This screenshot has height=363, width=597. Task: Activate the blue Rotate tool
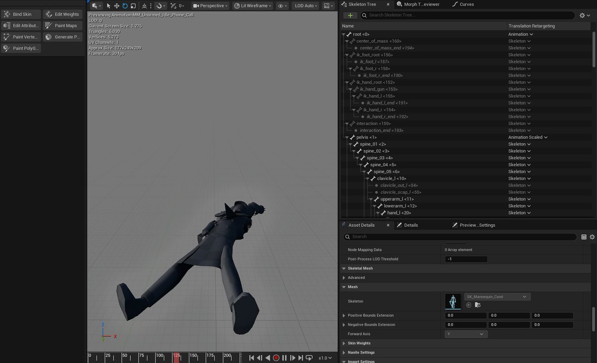click(x=125, y=6)
